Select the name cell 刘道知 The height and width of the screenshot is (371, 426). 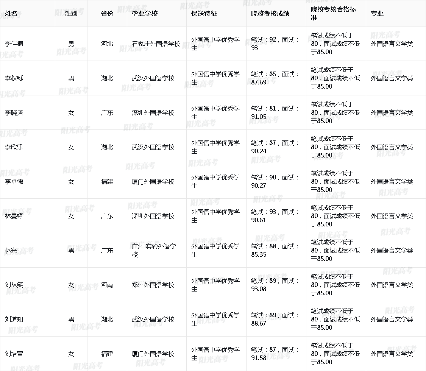(x=14, y=320)
